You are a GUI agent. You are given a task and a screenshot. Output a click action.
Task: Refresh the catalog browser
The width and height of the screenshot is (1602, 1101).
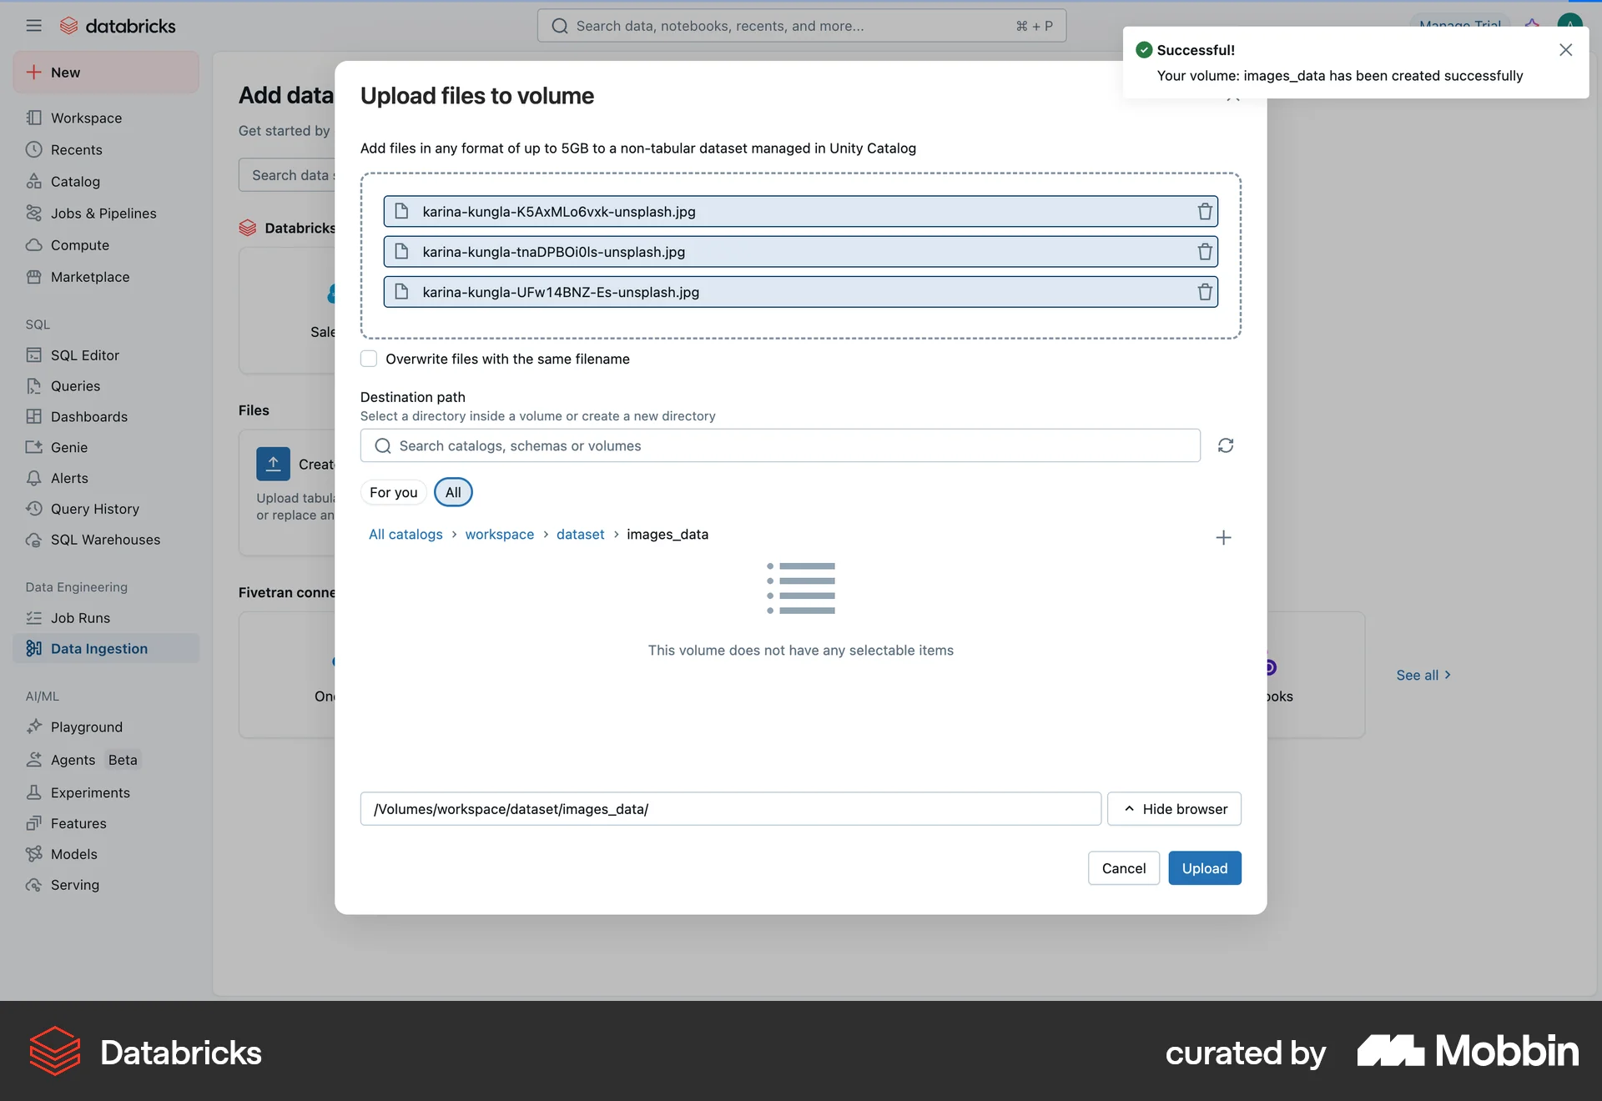coord(1224,445)
